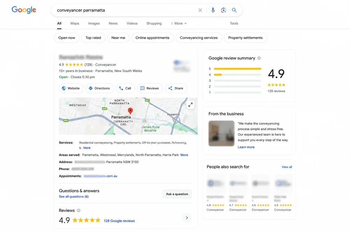Viewport: 350px width, 233px height.
Task: Open the business Website button
Action: click(x=71, y=88)
